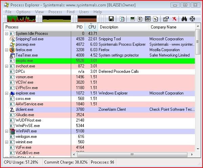Viewport: 203px width, 168px height.
Task: Click the WinRAR.exe books icon
Action: point(12,131)
